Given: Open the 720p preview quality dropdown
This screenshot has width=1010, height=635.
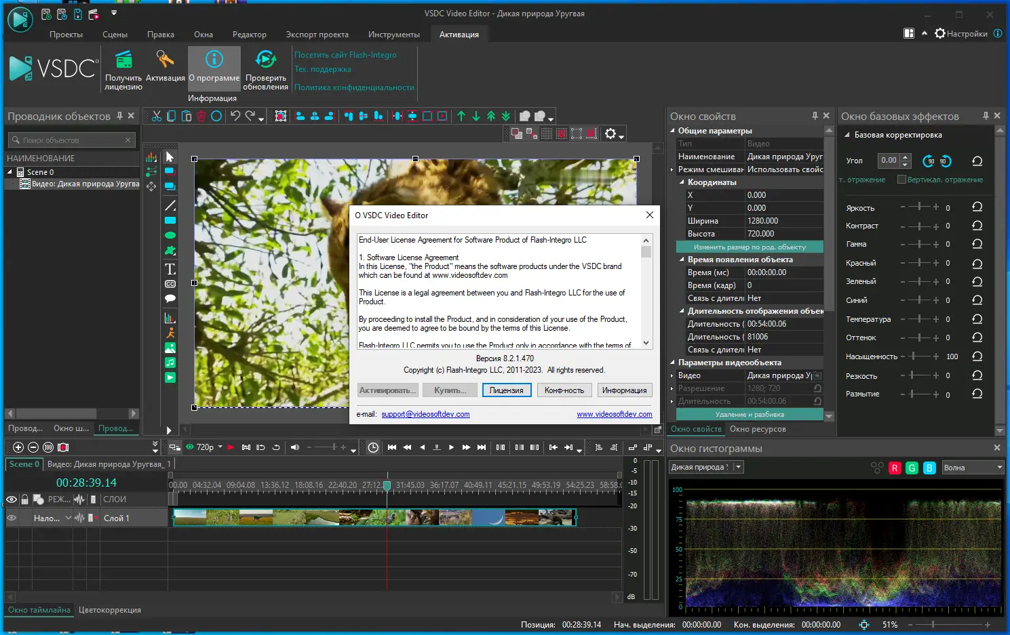Looking at the screenshot, I should (220, 447).
